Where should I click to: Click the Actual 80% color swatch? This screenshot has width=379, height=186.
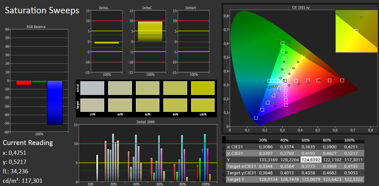pyautogui.click(x=175, y=88)
